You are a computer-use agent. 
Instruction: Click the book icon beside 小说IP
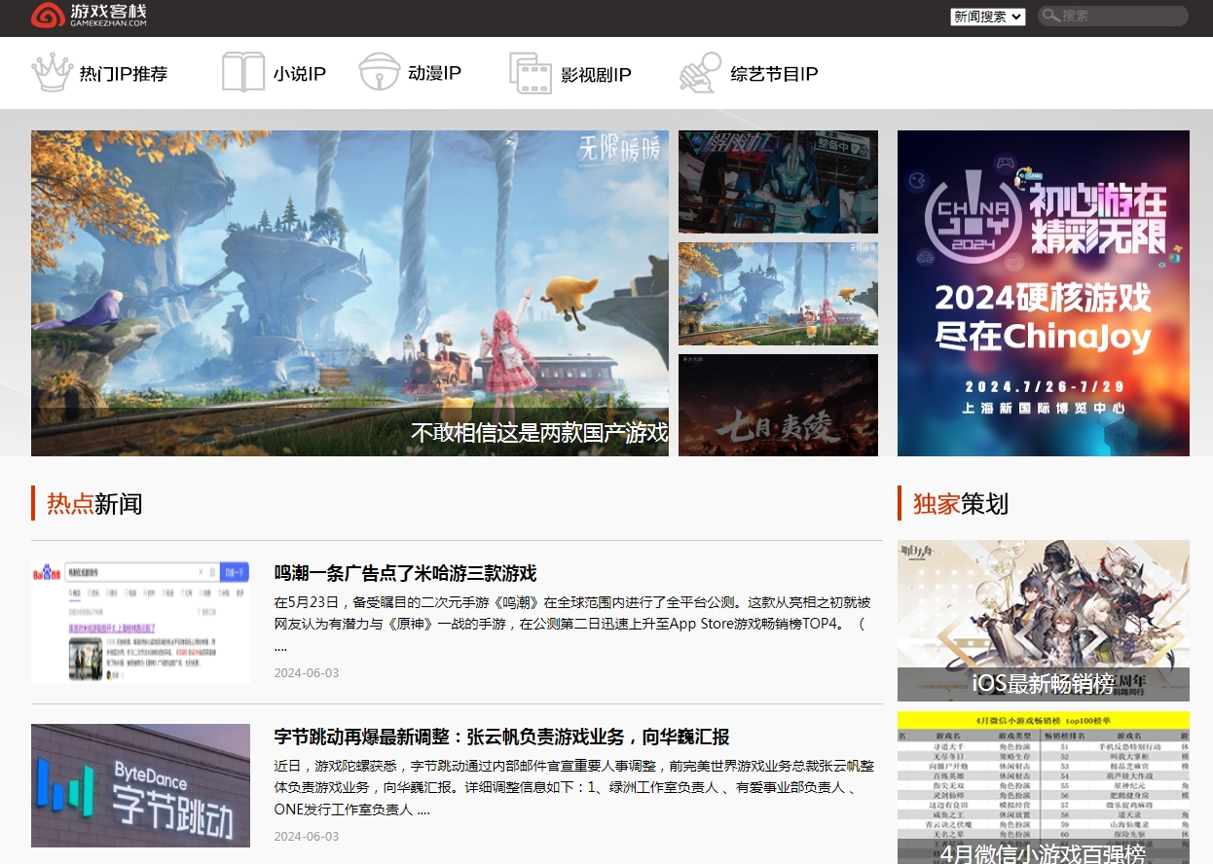point(243,73)
